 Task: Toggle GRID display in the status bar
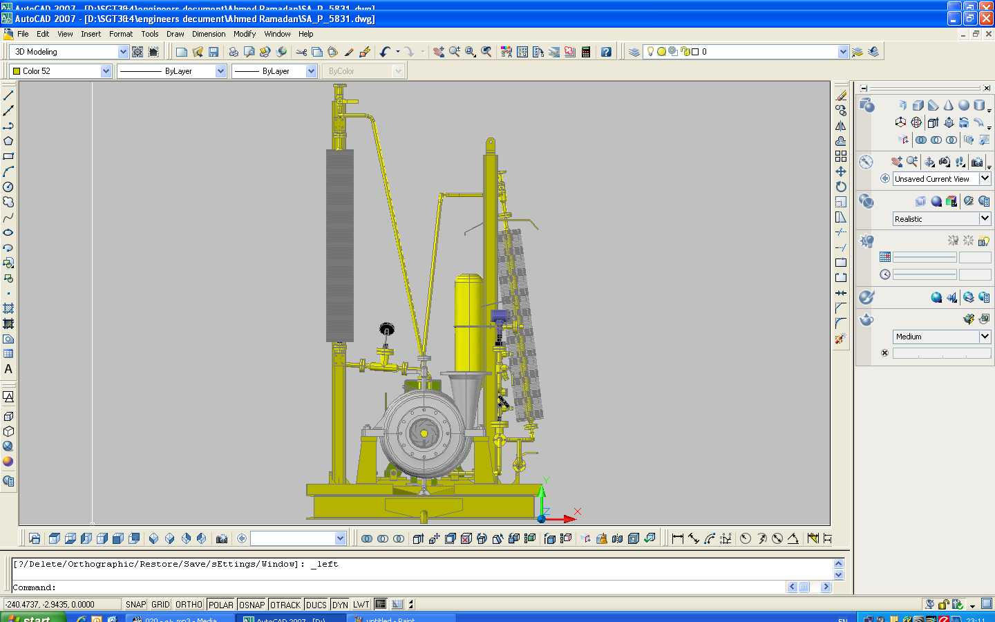(160, 605)
